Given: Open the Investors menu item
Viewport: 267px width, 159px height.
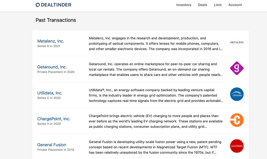Looking at the screenshot, I should [183, 5].
